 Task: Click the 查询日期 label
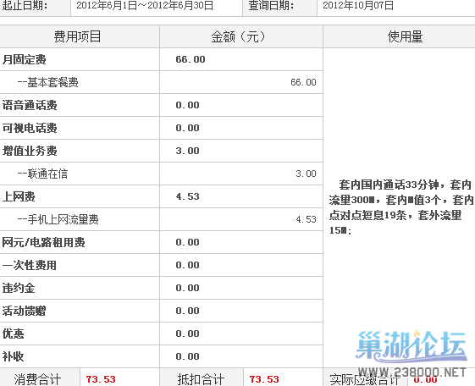click(x=271, y=5)
